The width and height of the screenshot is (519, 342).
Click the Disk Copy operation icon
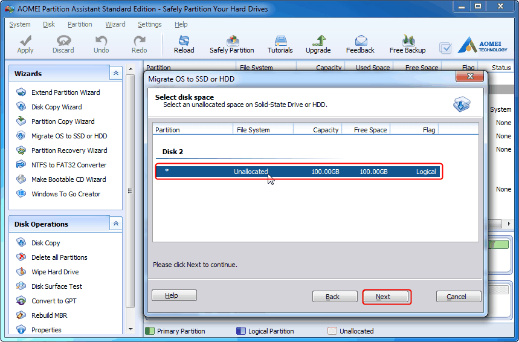pyautogui.click(x=21, y=243)
